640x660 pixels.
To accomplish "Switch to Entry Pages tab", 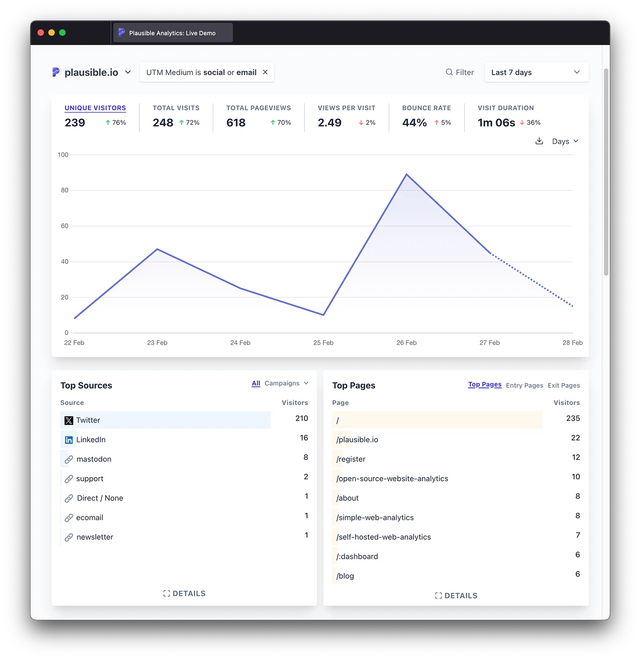I will [524, 385].
